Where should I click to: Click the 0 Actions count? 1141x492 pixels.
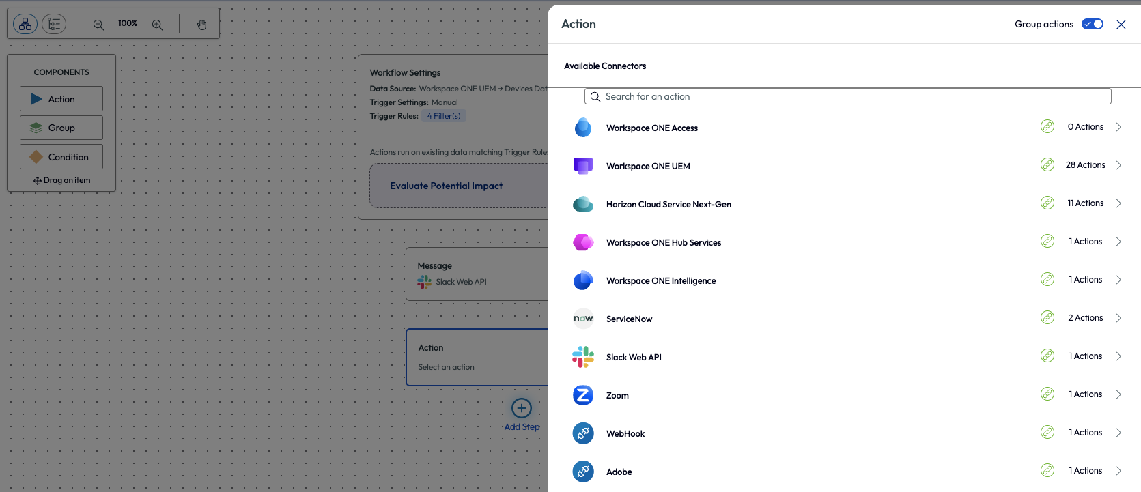point(1086,127)
